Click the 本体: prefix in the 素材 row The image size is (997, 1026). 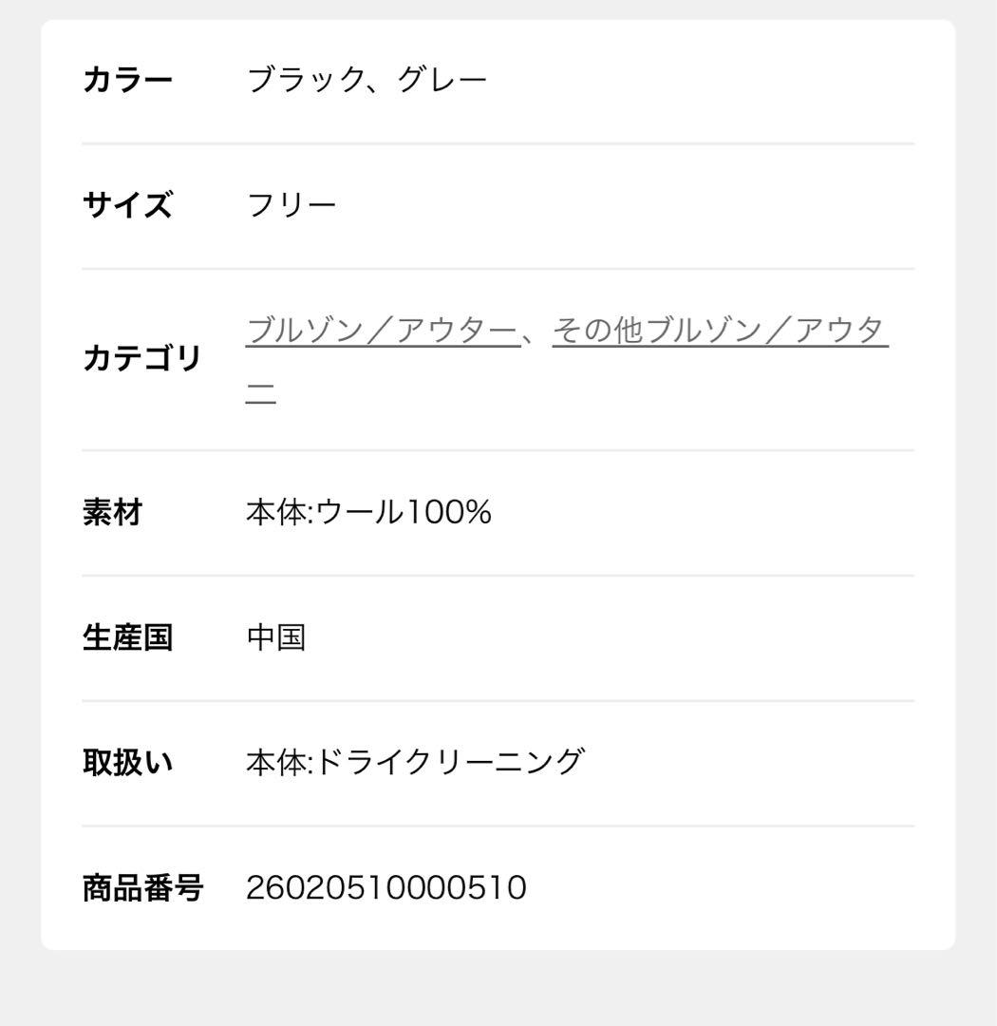(279, 513)
